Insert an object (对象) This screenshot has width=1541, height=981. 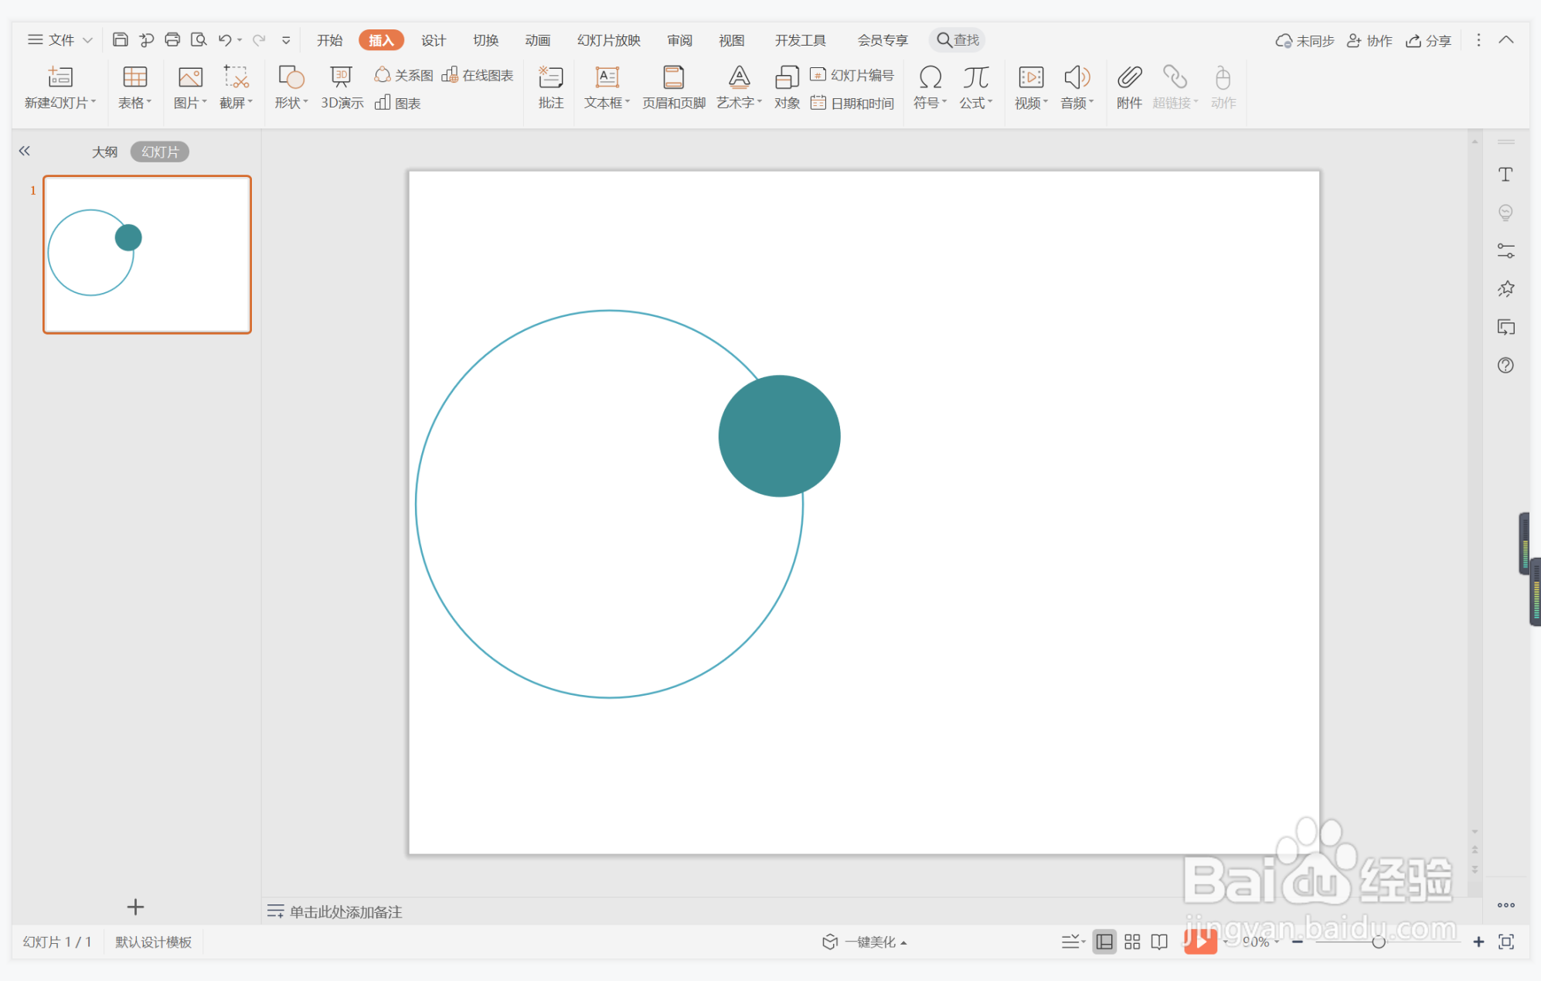click(787, 87)
